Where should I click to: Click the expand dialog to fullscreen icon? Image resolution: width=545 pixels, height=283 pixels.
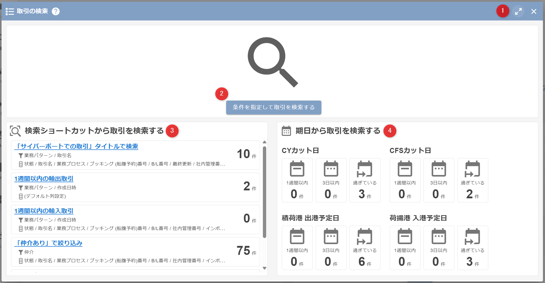(x=518, y=11)
